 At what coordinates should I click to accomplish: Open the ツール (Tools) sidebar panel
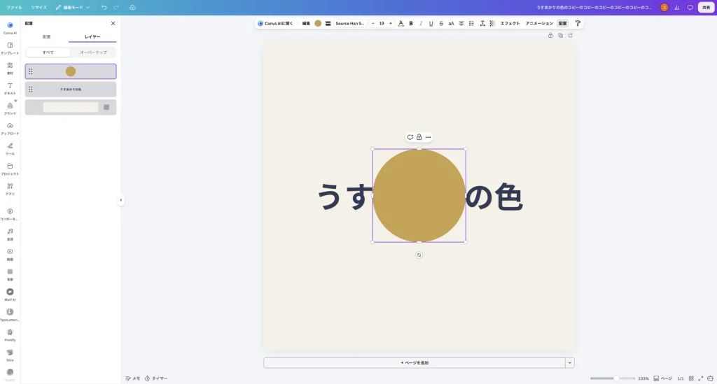[x=10, y=148]
